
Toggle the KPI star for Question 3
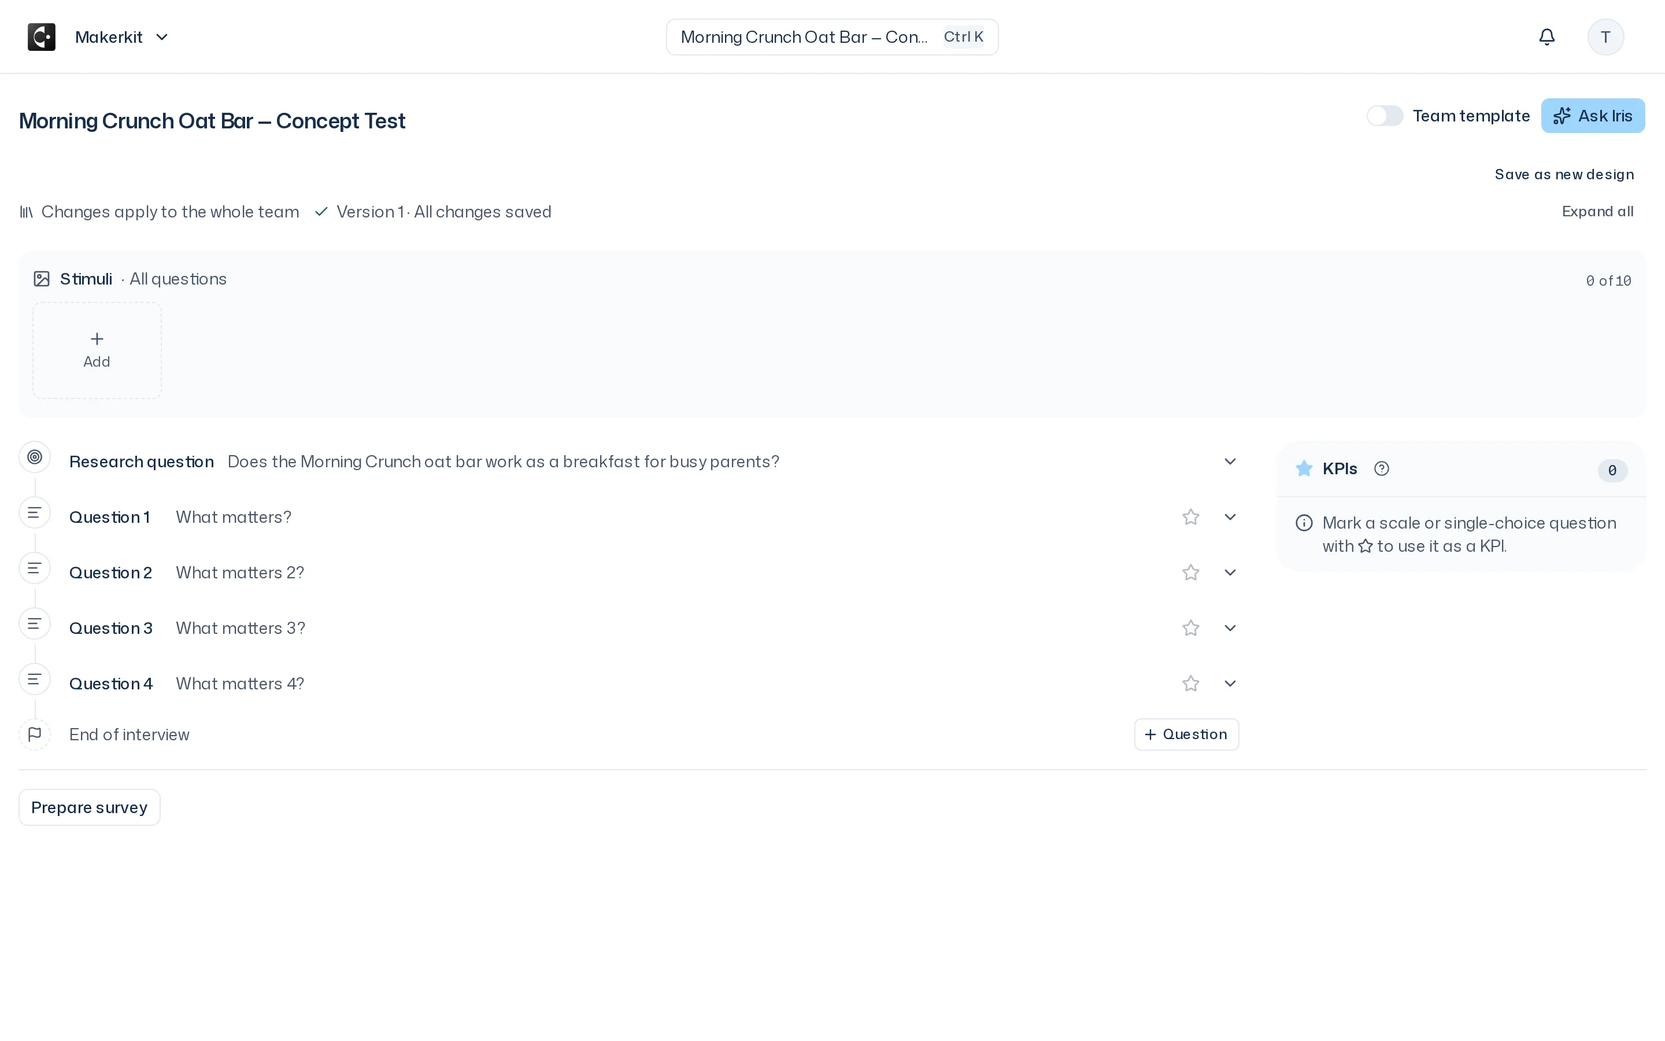[1190, 628]
